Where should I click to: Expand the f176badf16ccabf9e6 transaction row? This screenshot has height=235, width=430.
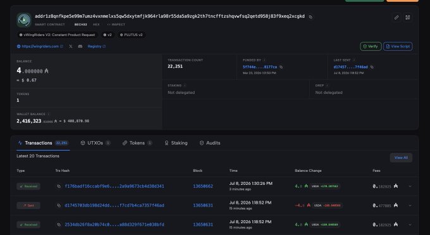410,186
